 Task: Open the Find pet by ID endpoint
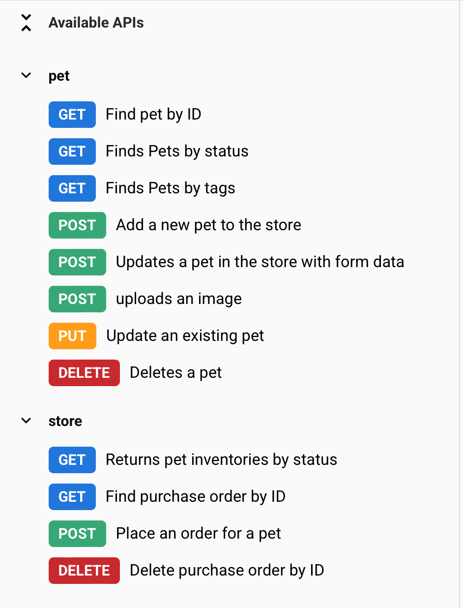153,114
